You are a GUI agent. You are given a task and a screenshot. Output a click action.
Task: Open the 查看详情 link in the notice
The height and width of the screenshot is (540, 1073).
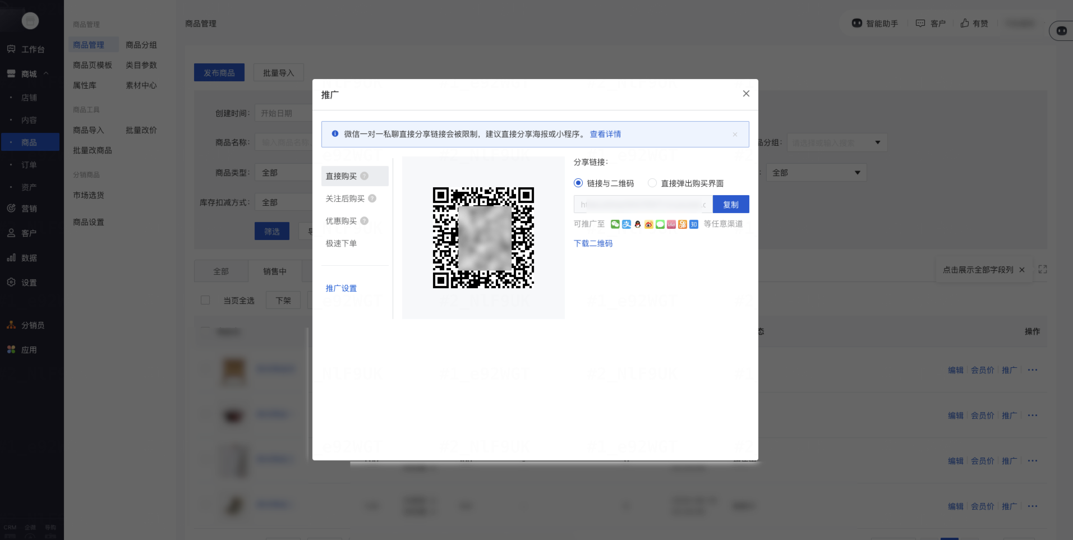point(605,134)
